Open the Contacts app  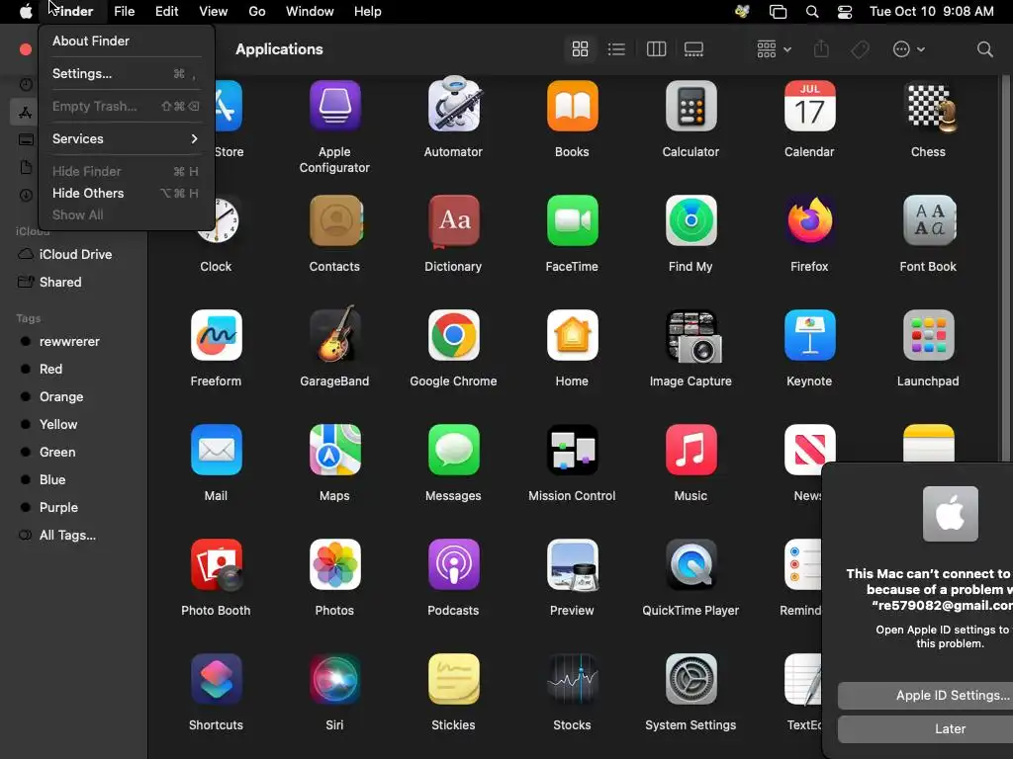334,220
